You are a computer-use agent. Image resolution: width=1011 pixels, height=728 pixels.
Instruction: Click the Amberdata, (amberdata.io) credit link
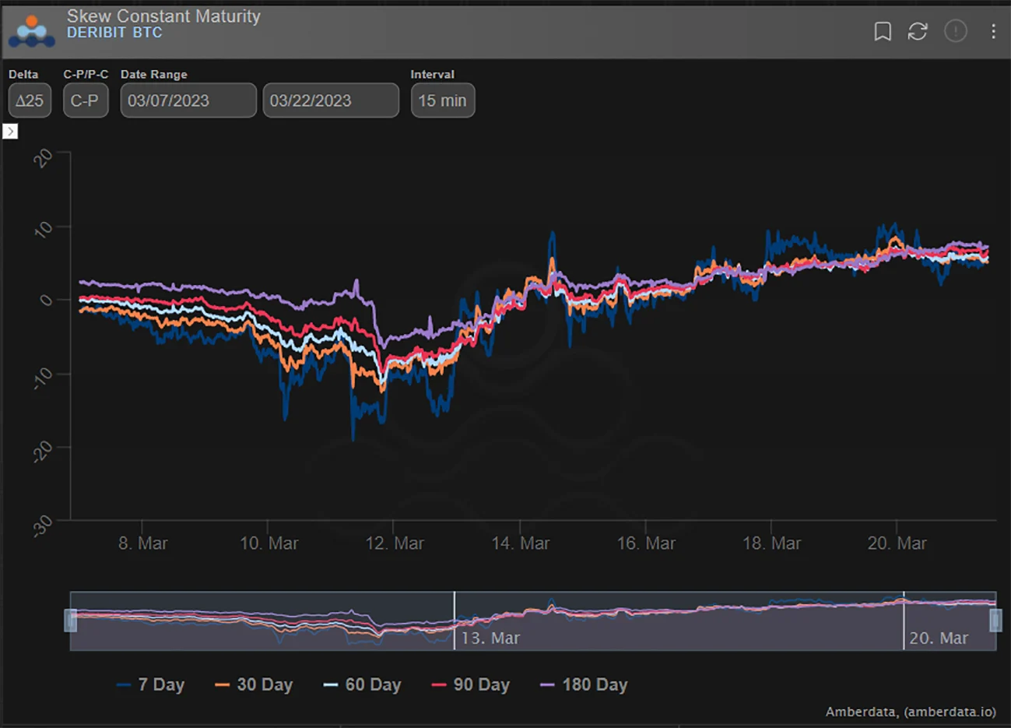(911, 712)
